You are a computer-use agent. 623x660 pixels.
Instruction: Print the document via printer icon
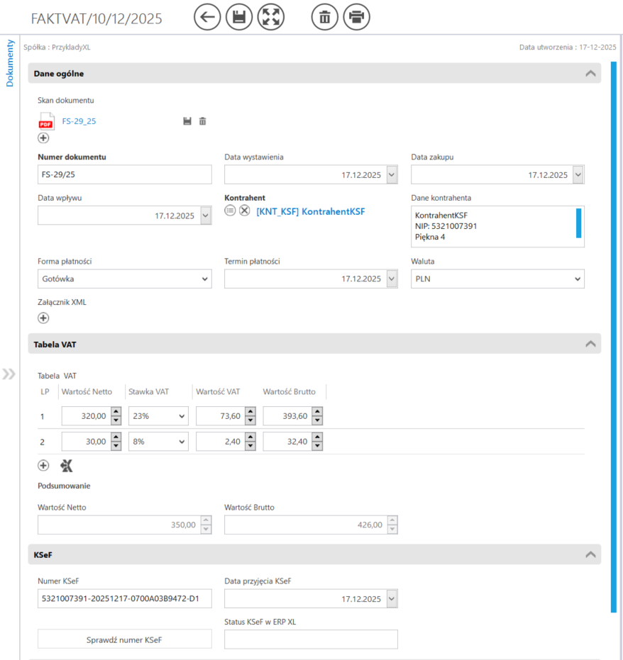356,17
